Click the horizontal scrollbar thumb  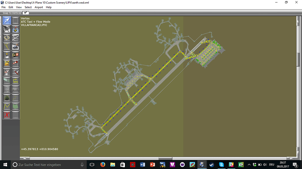(165, 158)
